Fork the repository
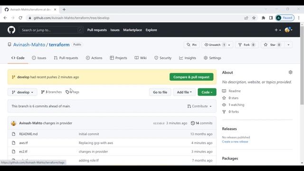Image resolution: width=304 pixels, height=171 pixels. tap(247, 45)
